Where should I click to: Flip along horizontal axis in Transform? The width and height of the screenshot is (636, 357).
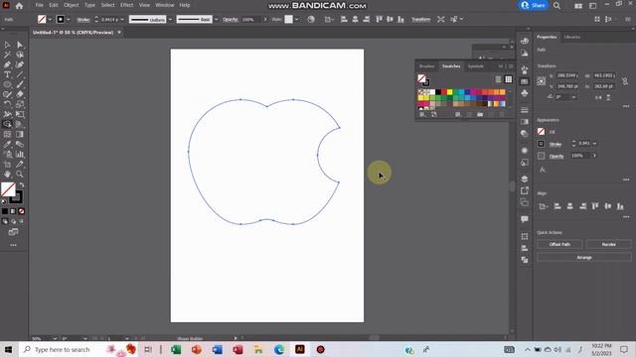tap(598, 97)
